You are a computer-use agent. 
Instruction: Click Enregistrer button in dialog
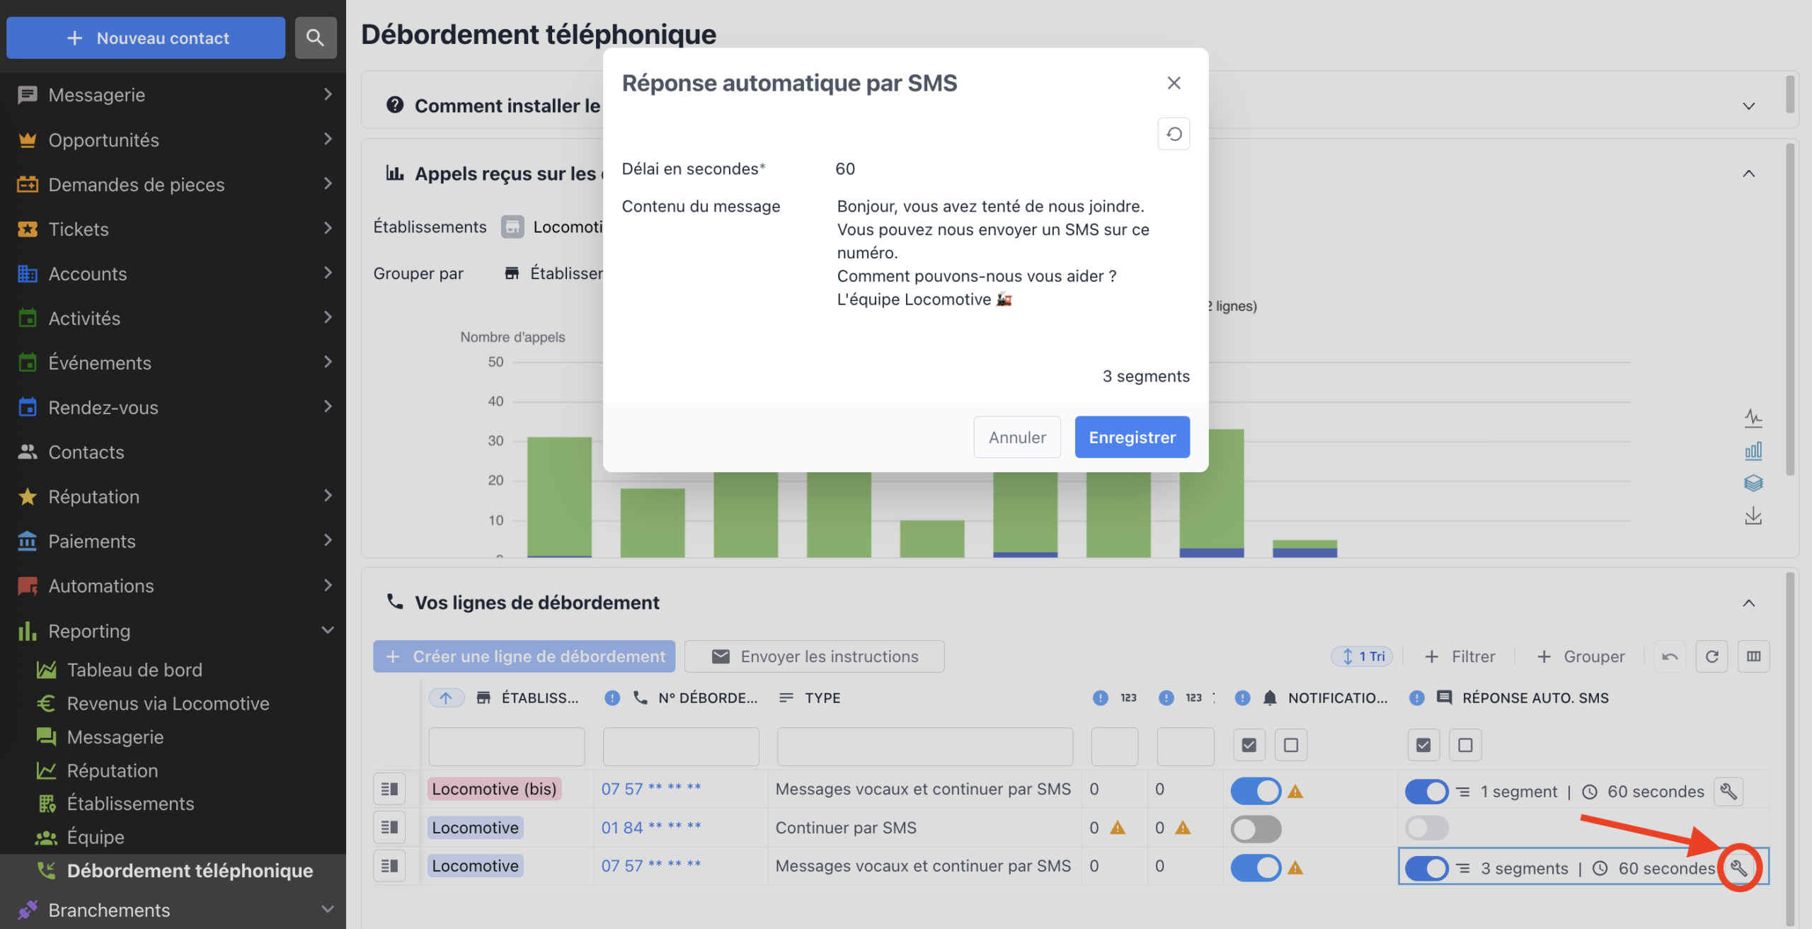coord(1132,437)
